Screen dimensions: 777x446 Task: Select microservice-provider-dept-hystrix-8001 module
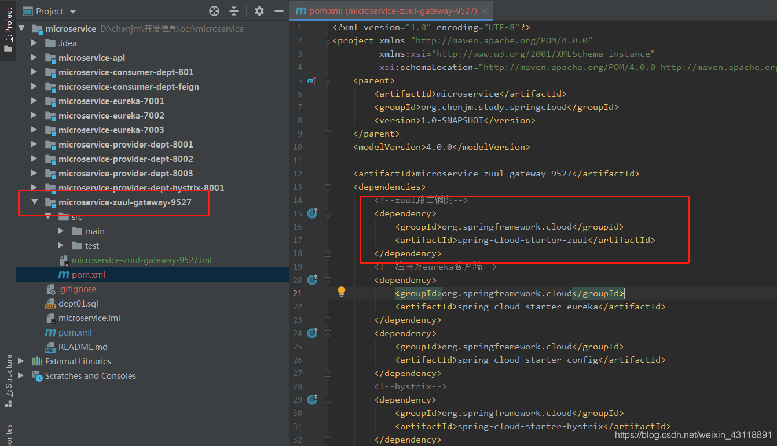pos(141,187)
